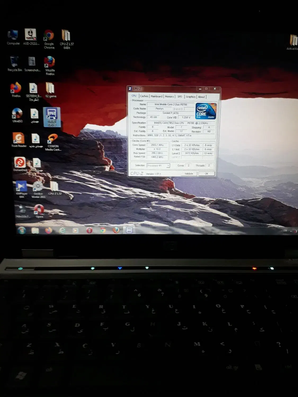Open the KMPlayer 64X desktop shortcut
The height and width of the screenshot is (397, 298).
click(21, 187)
